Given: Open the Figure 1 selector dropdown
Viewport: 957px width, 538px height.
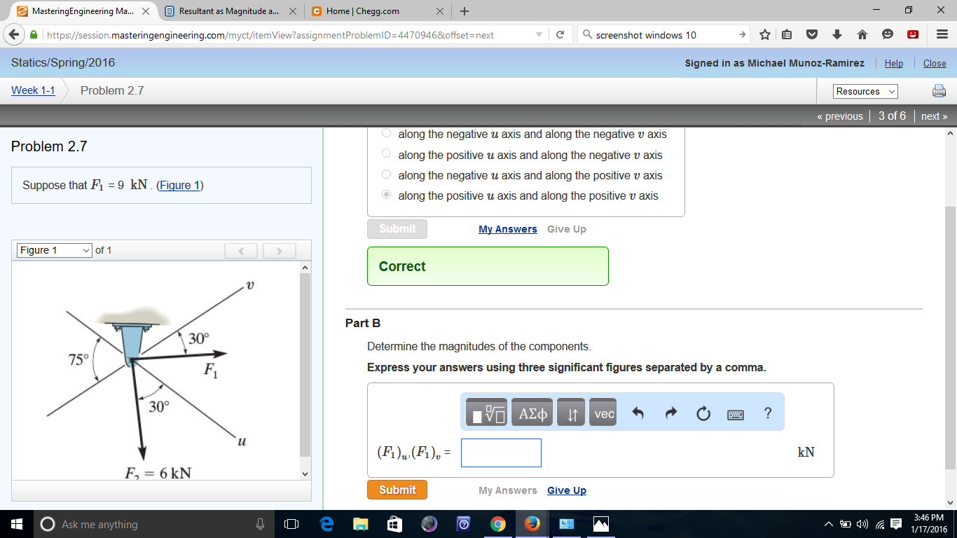Looking at the screenshot, I should (x=54, y=250).
